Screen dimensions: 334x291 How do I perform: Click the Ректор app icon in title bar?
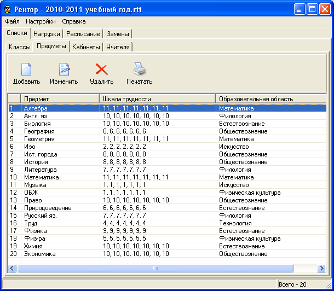(8, 9)
